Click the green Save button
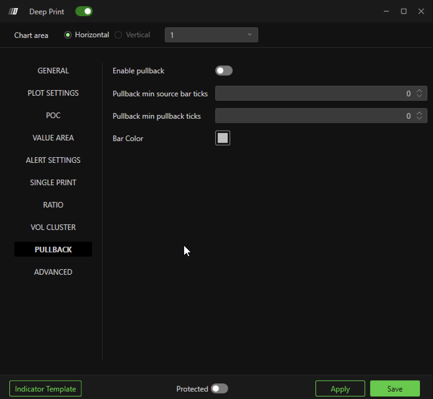This screenshot has width=433, height=399. click(x=395, y=389)
